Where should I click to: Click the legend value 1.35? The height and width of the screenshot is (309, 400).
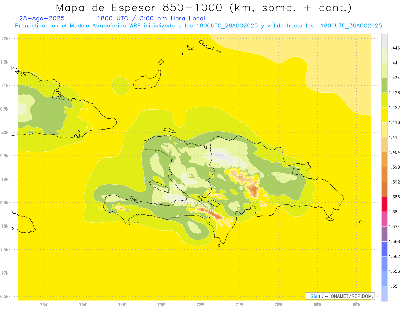[x=393, y=286]
